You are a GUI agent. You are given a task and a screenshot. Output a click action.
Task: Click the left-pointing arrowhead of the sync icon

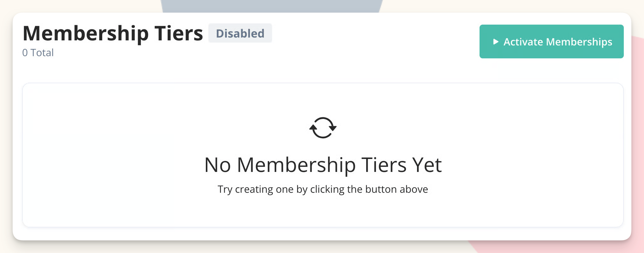pyautogui.click(x=313, y=127)
